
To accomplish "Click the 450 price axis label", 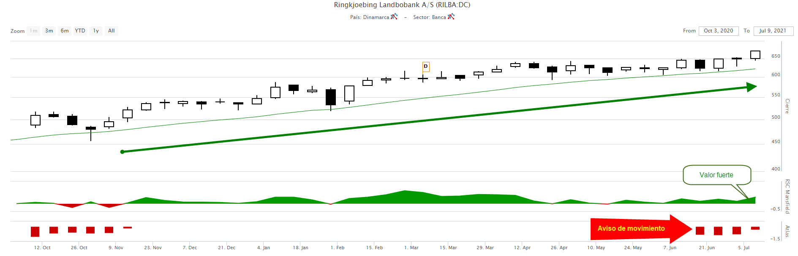I will click(776, 141).
